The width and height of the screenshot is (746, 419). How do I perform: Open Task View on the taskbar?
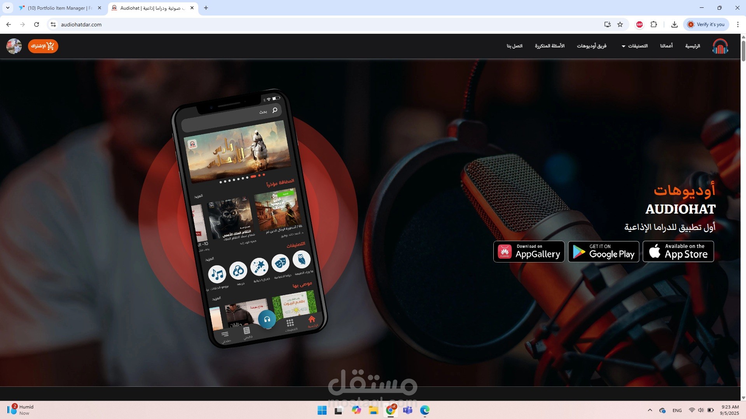coord(339,410)
